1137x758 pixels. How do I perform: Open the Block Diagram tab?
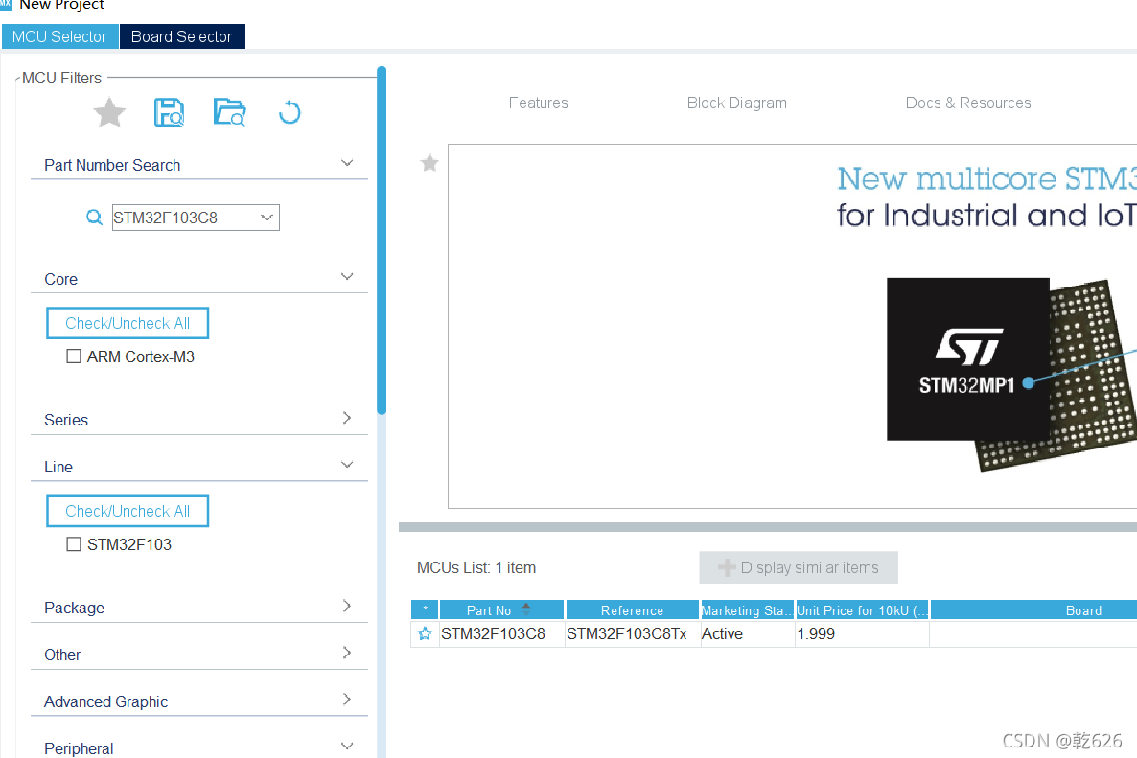[736, 103]
